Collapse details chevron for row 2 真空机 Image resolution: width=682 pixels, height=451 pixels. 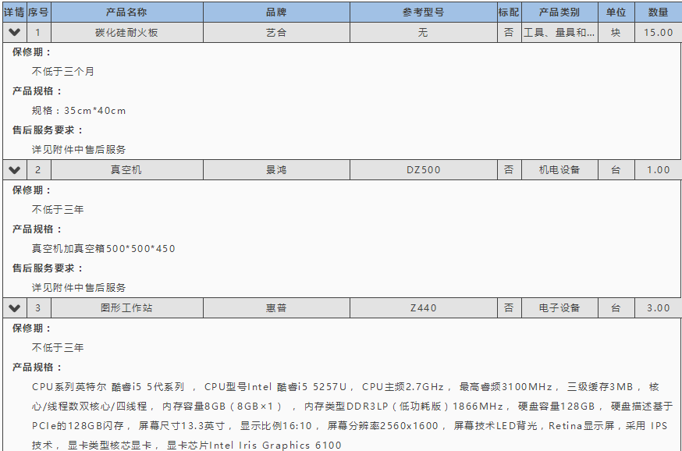14,170
